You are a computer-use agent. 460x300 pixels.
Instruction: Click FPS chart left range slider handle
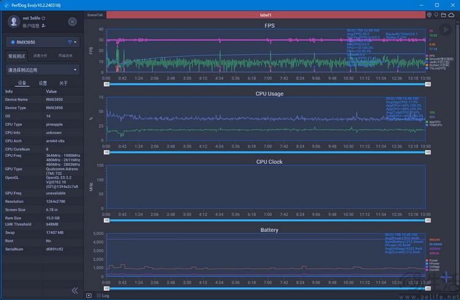click(x=107, y=84)
